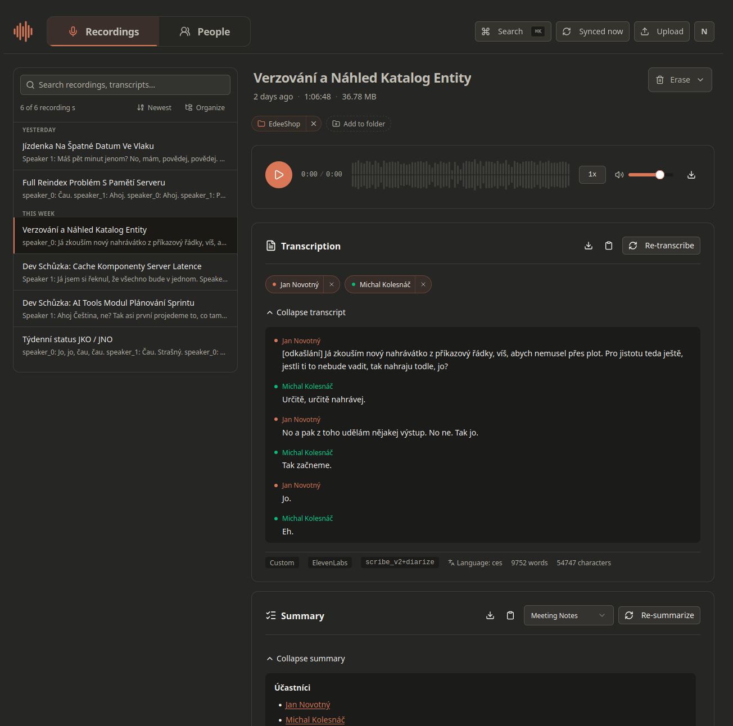The width and height of the screenshot is (733, 726).
Task: Add recording to folder
Action: [x=359, y=124]
